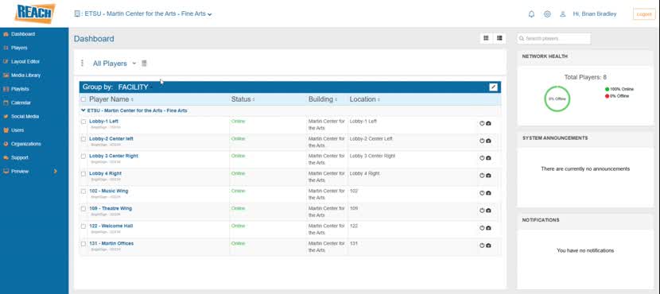Check the Lobby 4 Right checkbox
This screenshot has width=660, height=294.
click(x=83, y=174)
